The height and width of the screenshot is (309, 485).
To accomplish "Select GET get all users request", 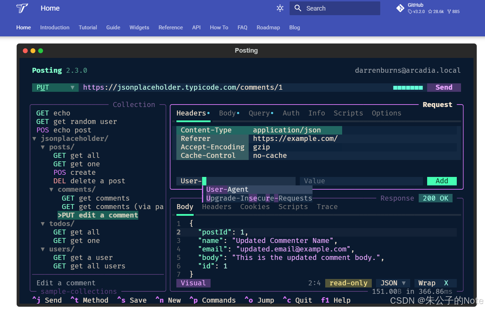I will coord(89,266).
